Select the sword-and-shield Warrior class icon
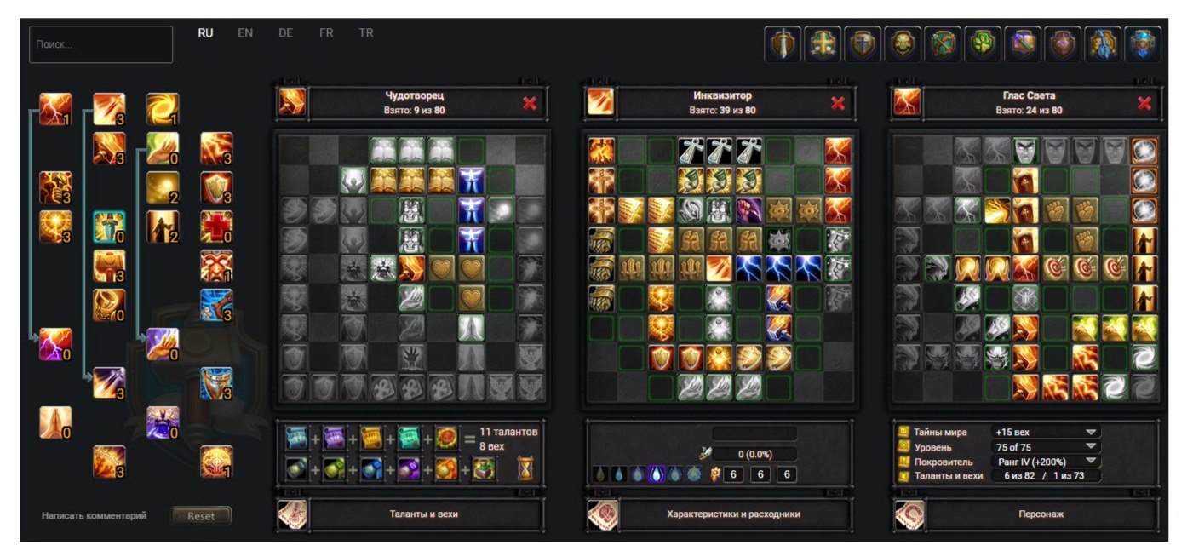The width and height of the screenshot is (1193, 551). click(x=782, y=44)
